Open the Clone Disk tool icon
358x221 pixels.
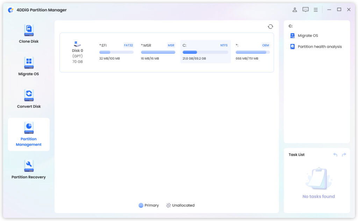[29, 30]
